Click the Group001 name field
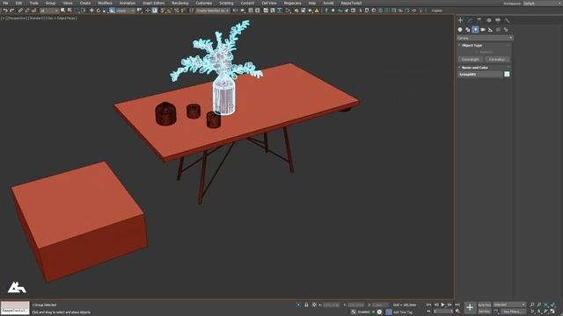 [x=480, y=74]
